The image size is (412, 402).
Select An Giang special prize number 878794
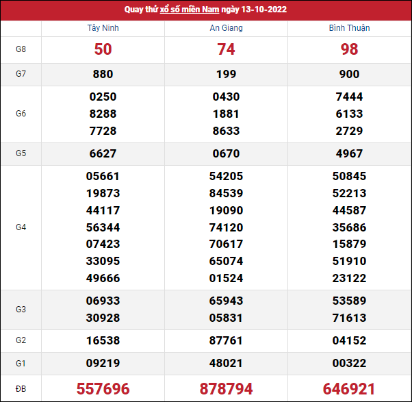pyautogui.click(x=226, y=388)
